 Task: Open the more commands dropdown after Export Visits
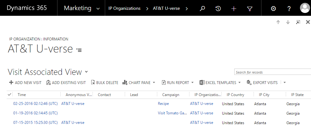pyautogui.click(x=284, y=82)
